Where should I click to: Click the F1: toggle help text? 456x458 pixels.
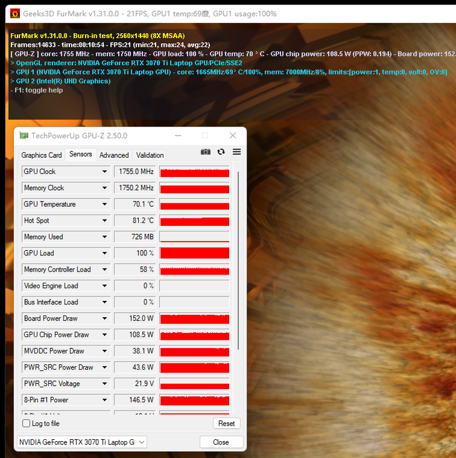tap(37, 90)
